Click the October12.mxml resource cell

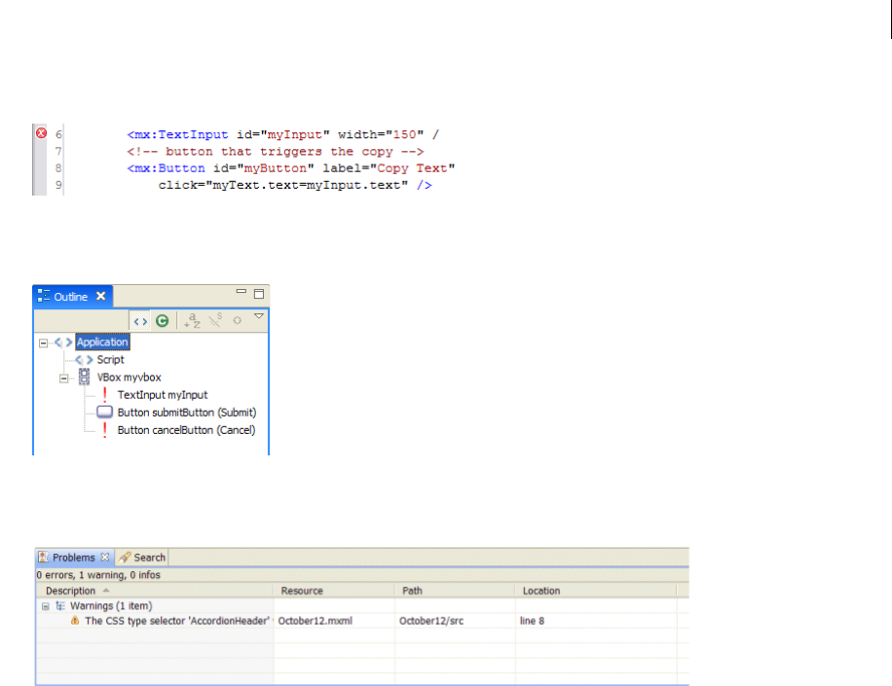(316, 621)
